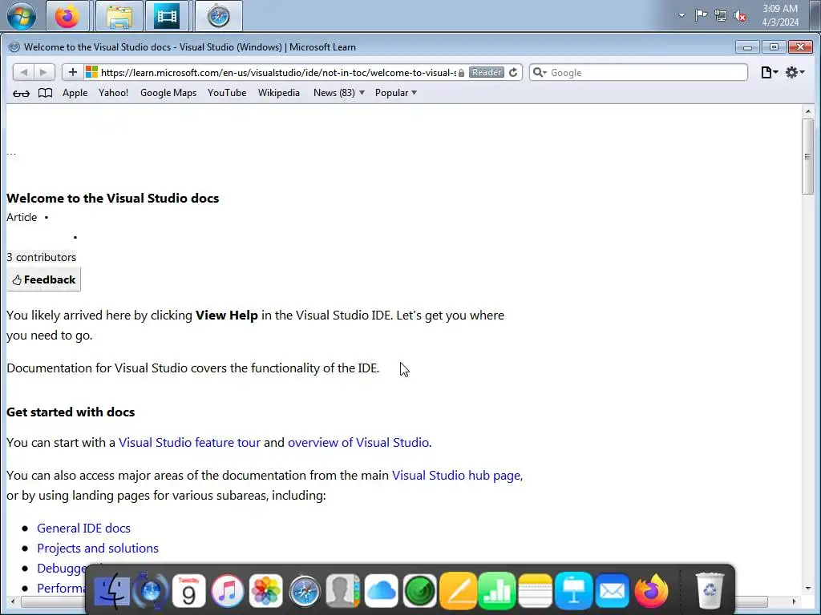The image size is (821, 615).
Task: Select the Safari compass taskbar button
Action: coord(218,16)
